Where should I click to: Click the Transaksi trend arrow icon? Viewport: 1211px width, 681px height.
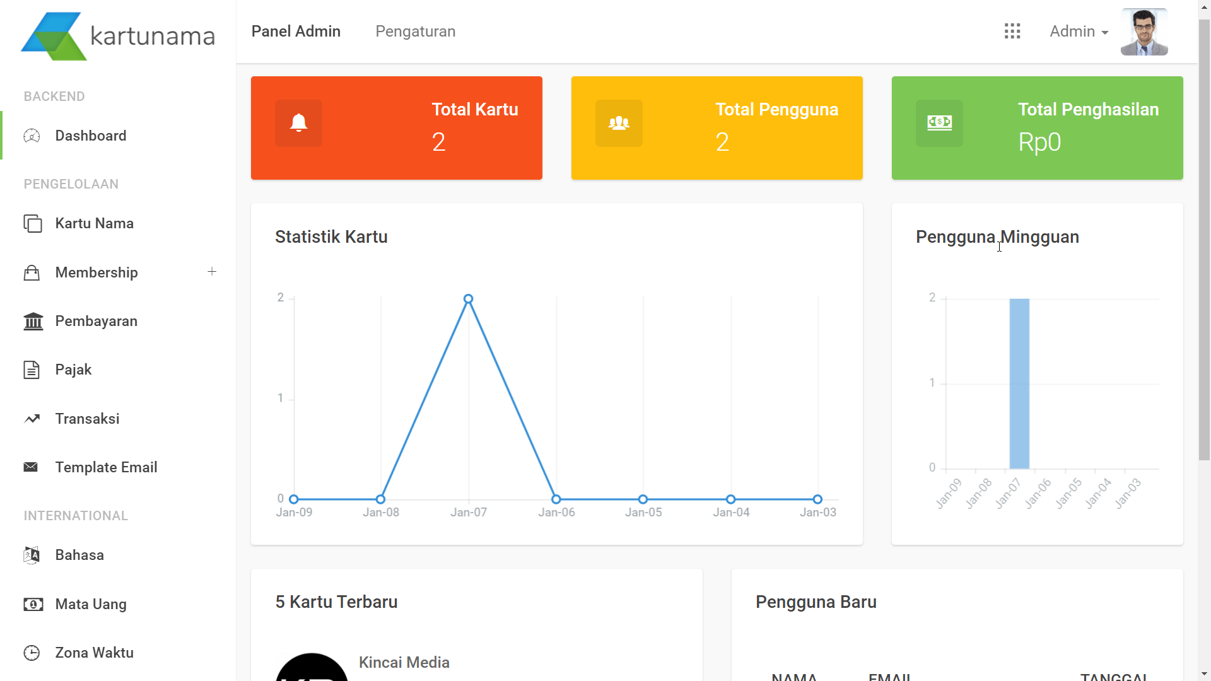click(x=32, y=419)
